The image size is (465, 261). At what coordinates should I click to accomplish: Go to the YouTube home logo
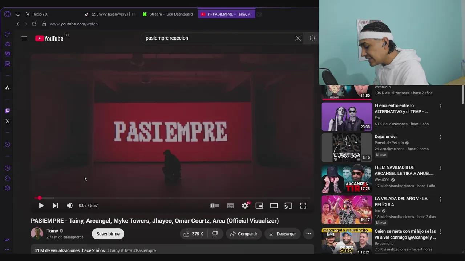point(49,38)
